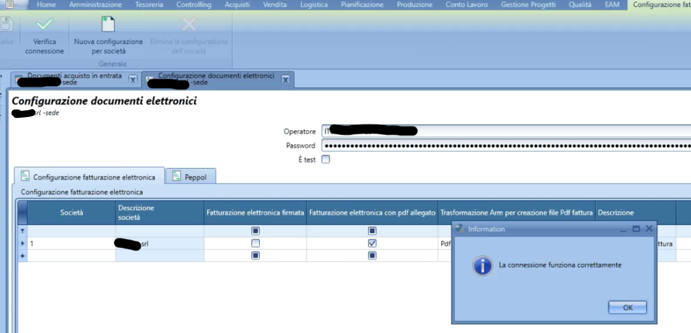Close the Documenti acquisto in entrata tab

(x=133, y=80)
